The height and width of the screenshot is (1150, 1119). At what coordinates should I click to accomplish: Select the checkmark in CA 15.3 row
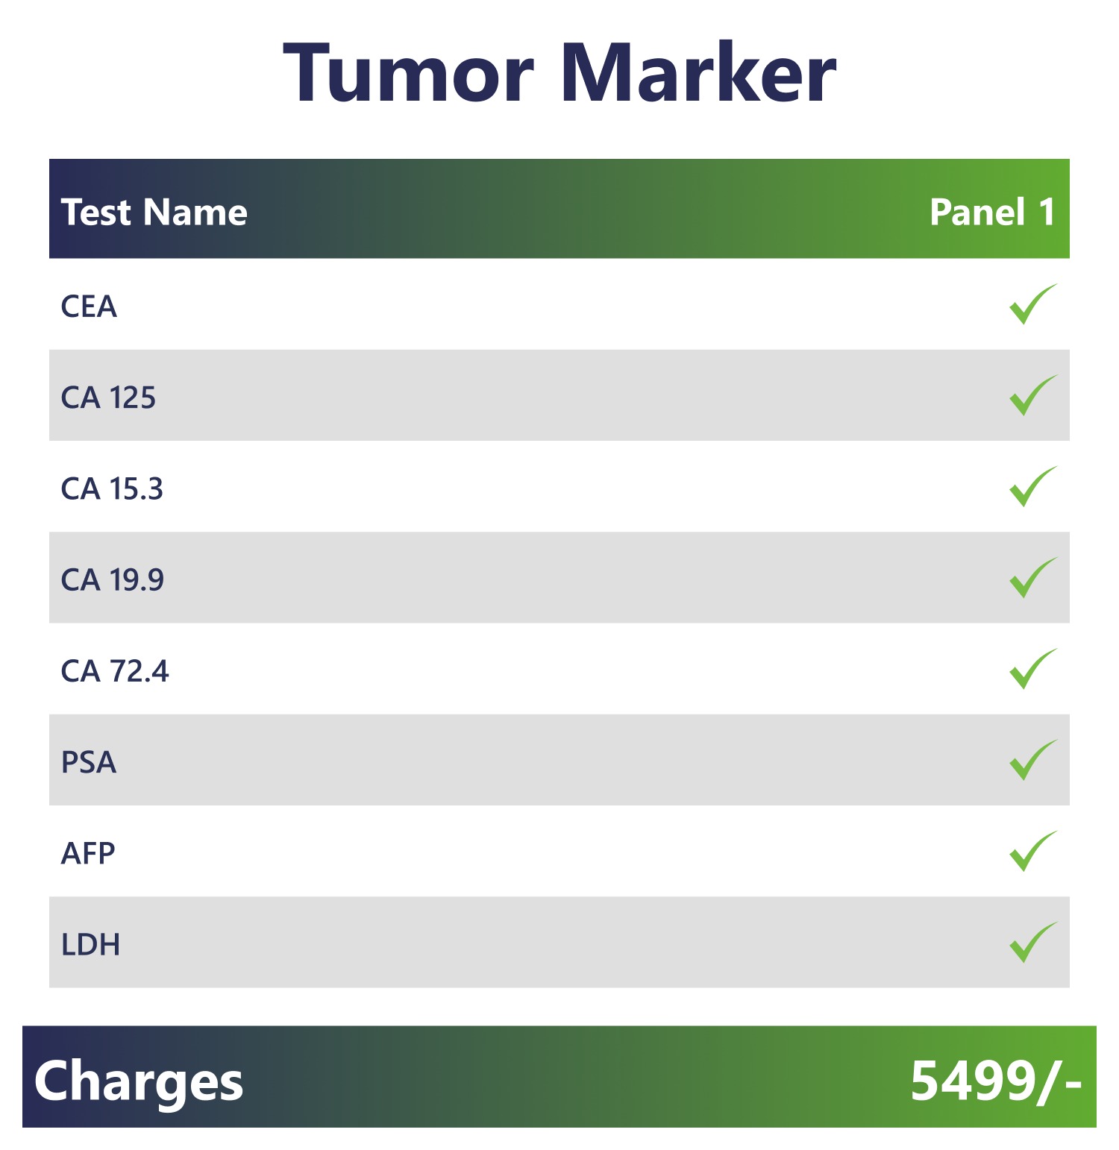click(1033, 486)
